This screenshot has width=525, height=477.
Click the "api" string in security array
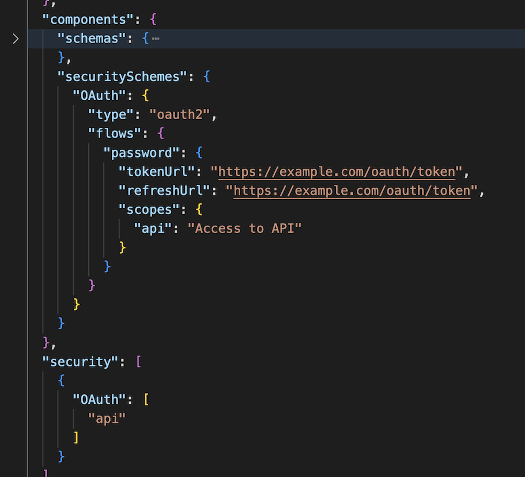pos(106,418)
